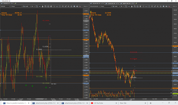Open the Bid price dropdown on EUR/USD chart
The height and width of the screenshot is (105, 178).
[x=33, y=6]
